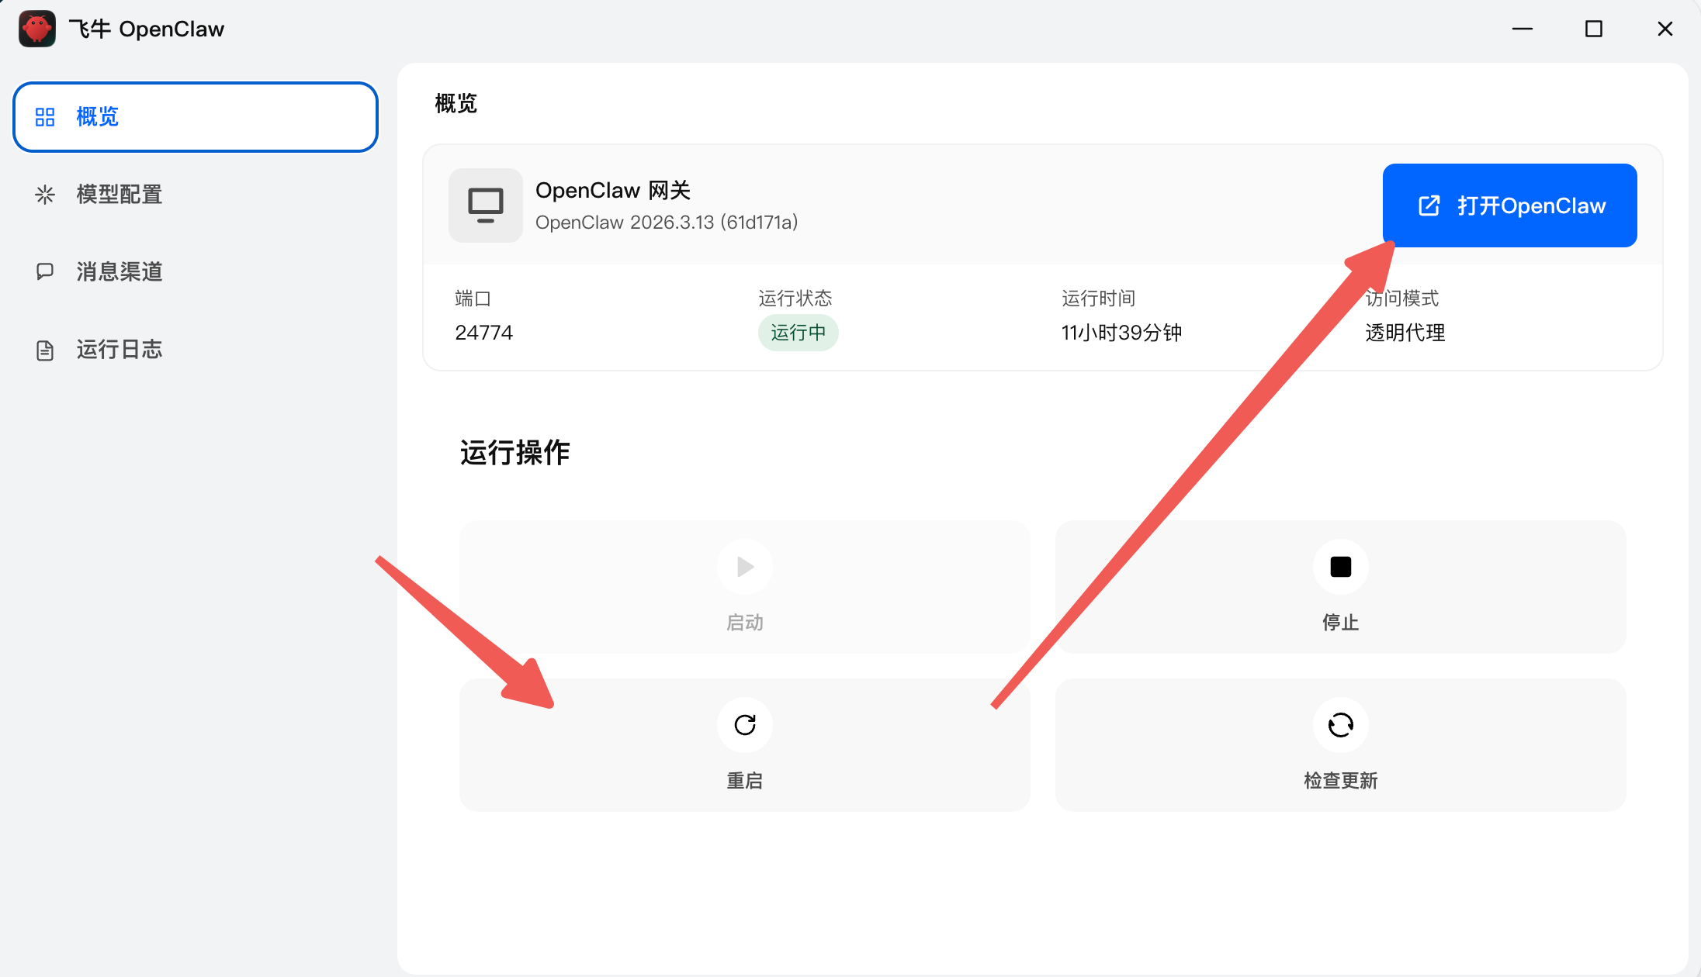The image size is (1701, 977).
Task: Click the 飞牛 OpenClaw app logo icon
Action: tap(36, 29)
